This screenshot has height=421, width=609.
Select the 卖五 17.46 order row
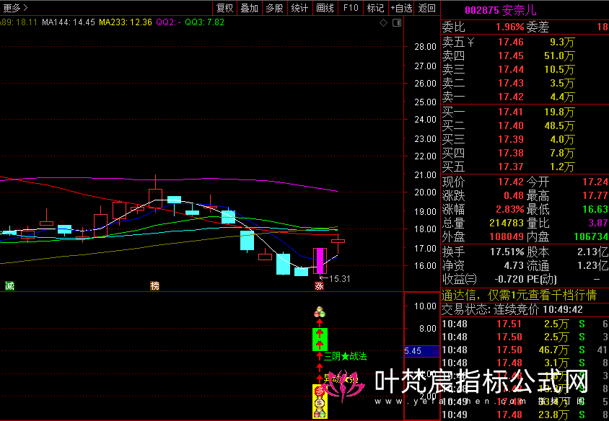(x=525, y=42)
